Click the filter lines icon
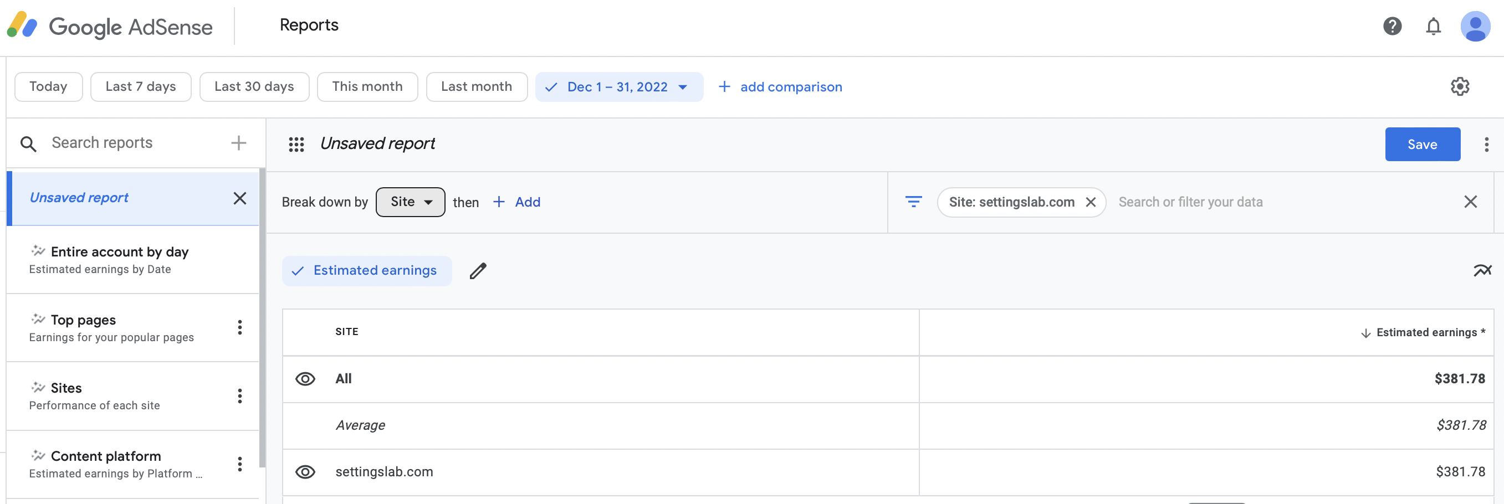This screenshot has width=1504, height=504. tap(913, 202)
